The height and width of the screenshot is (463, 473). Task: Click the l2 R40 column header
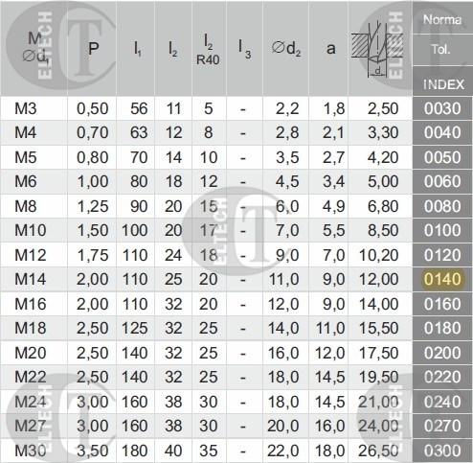click(208, 50)
